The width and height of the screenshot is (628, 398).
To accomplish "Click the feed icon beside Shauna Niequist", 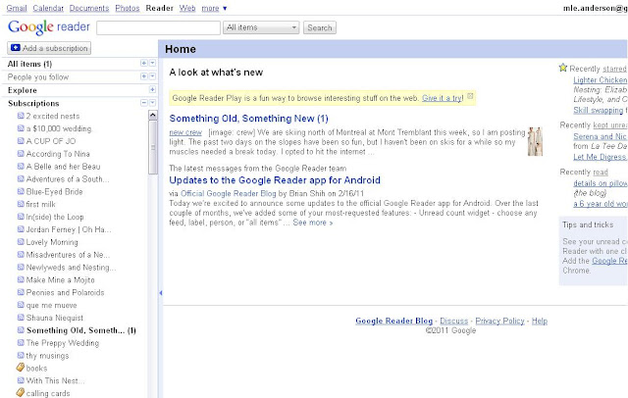I will click(21, 318).
